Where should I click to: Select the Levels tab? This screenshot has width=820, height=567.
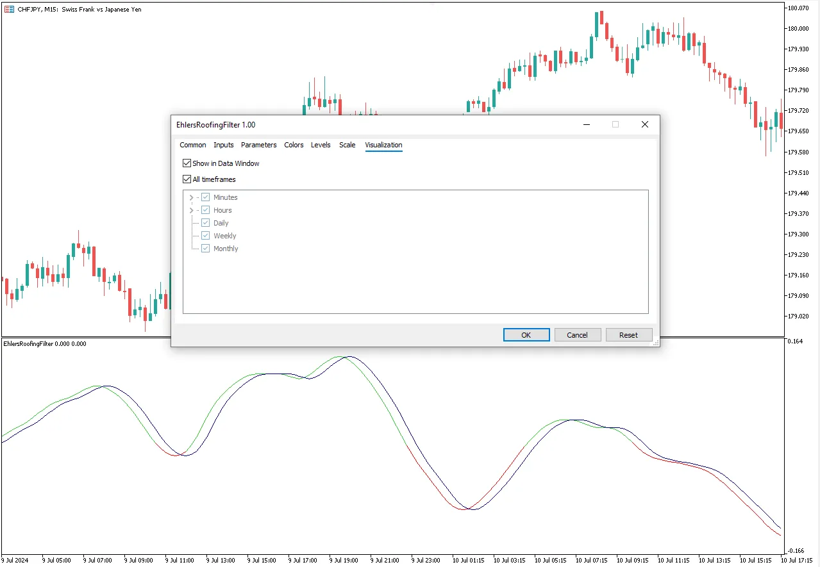coord(321,145)
